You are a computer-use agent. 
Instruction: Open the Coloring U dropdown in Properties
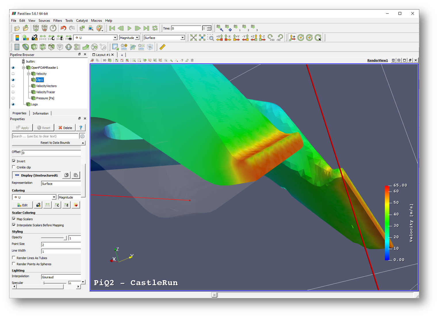[34, 197]
